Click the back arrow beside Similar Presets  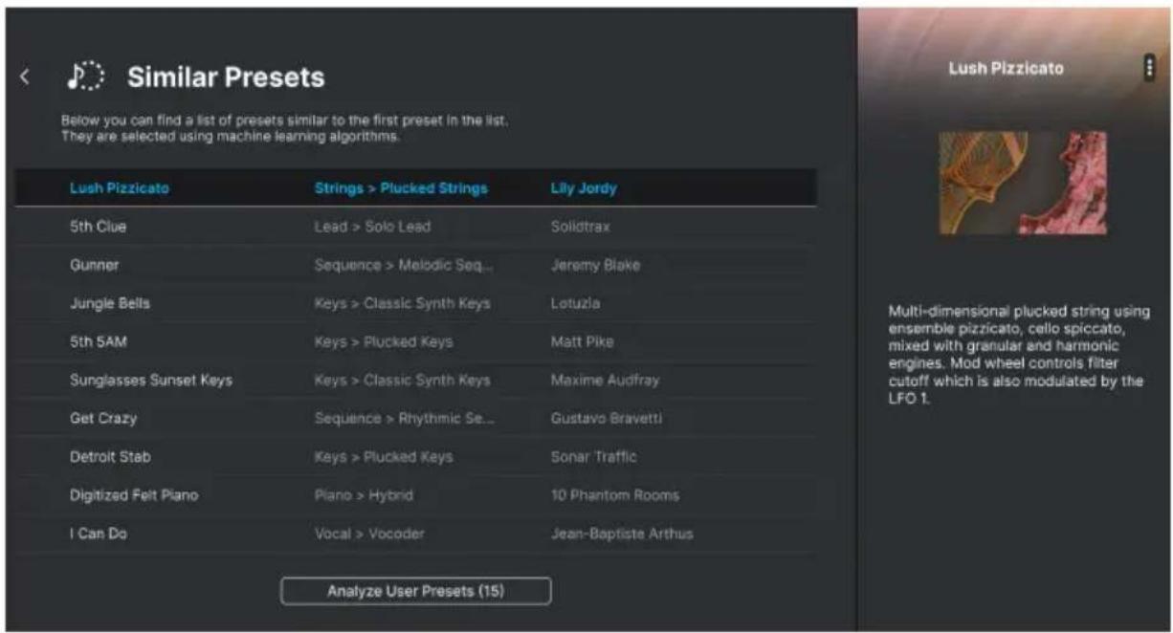point(26,77)
